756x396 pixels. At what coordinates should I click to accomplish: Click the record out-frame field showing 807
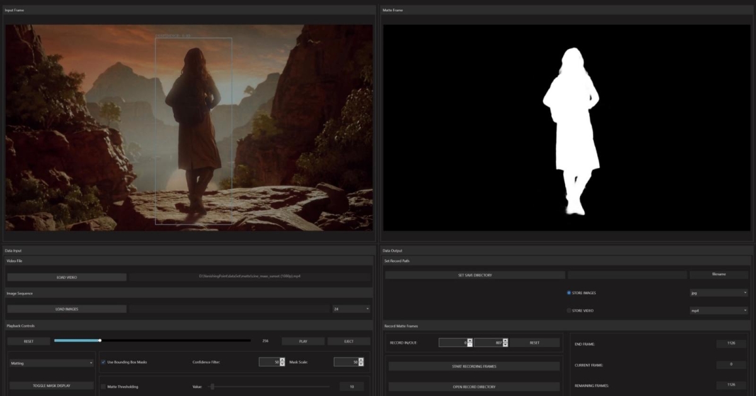pos(488,343)
